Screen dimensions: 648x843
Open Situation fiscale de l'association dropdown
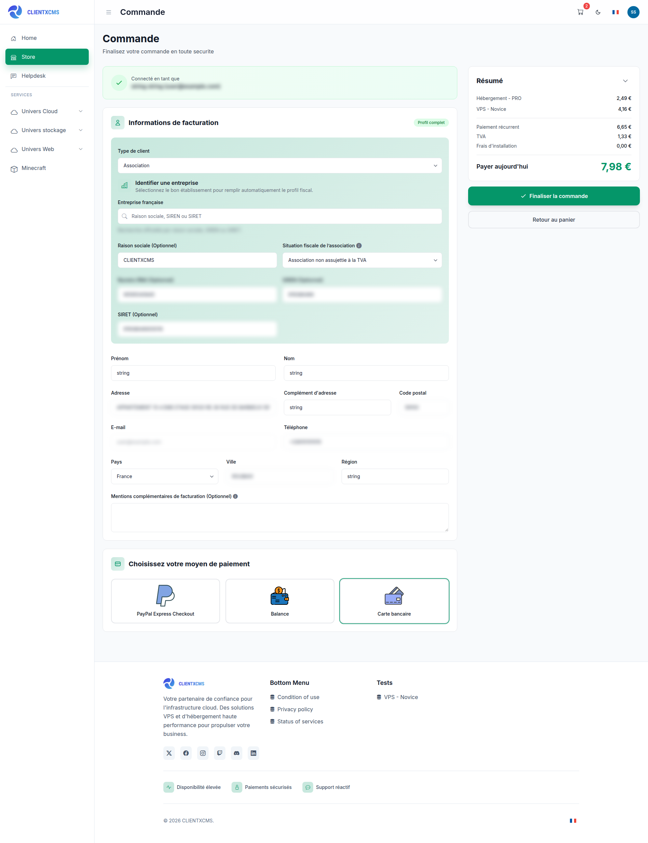[x=362, y=260]
